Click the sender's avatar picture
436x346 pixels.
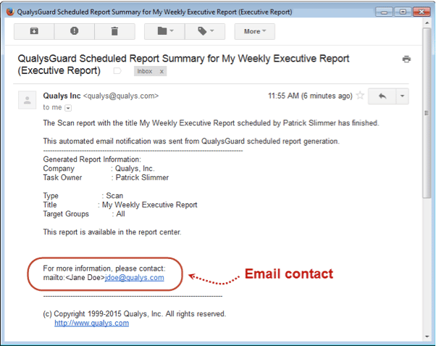point(28,99)
